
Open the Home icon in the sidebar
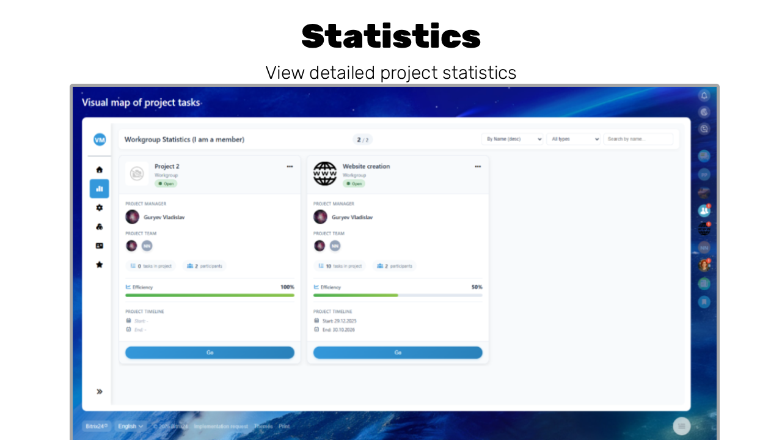click(100, 170)
